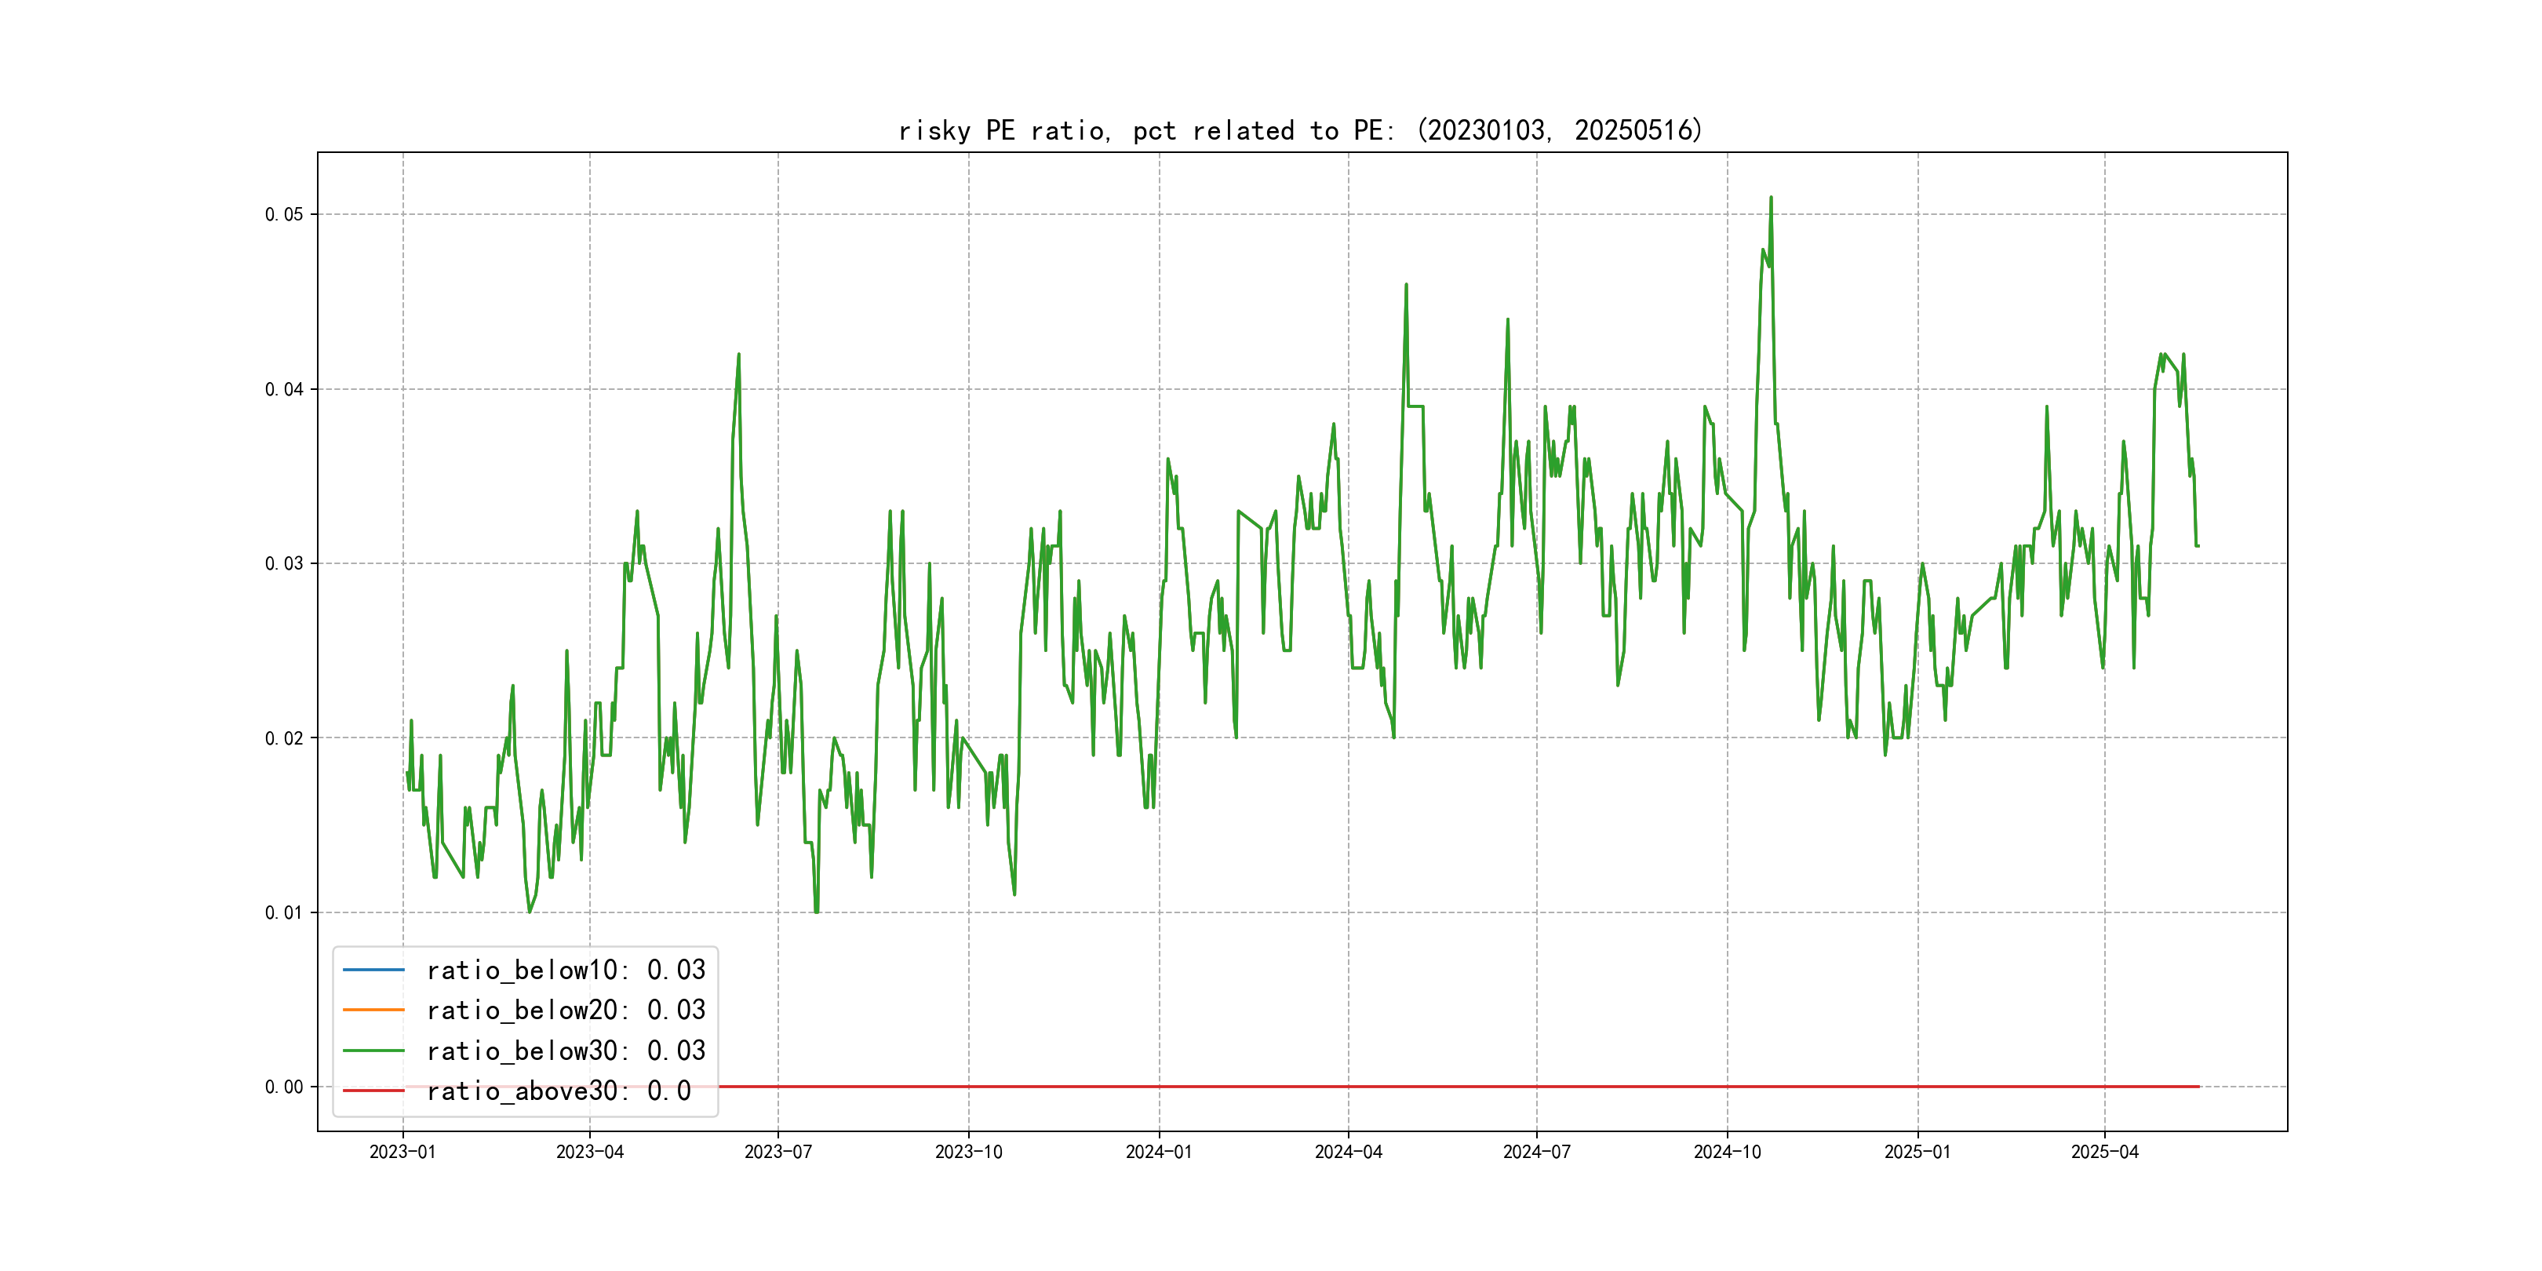Click the 2023-04 x-axis tick label
Image resolution: width=2542 pixels, height=1271 pixels.
pos(589,1152)
